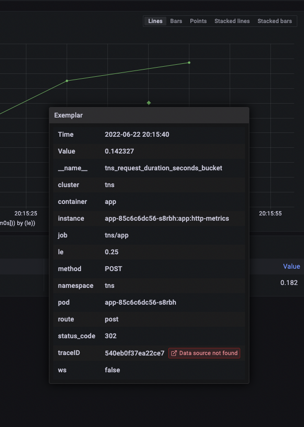304x427 pixels.
Task: Click the 0.182 table value
Action: 289,283
